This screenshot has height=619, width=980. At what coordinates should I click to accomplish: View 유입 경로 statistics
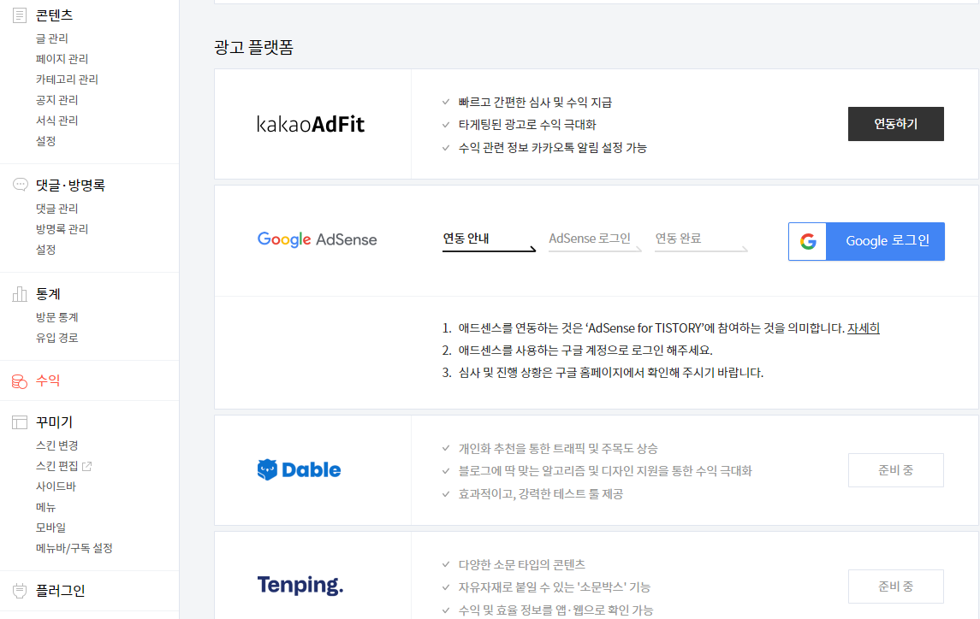(56, 338)
